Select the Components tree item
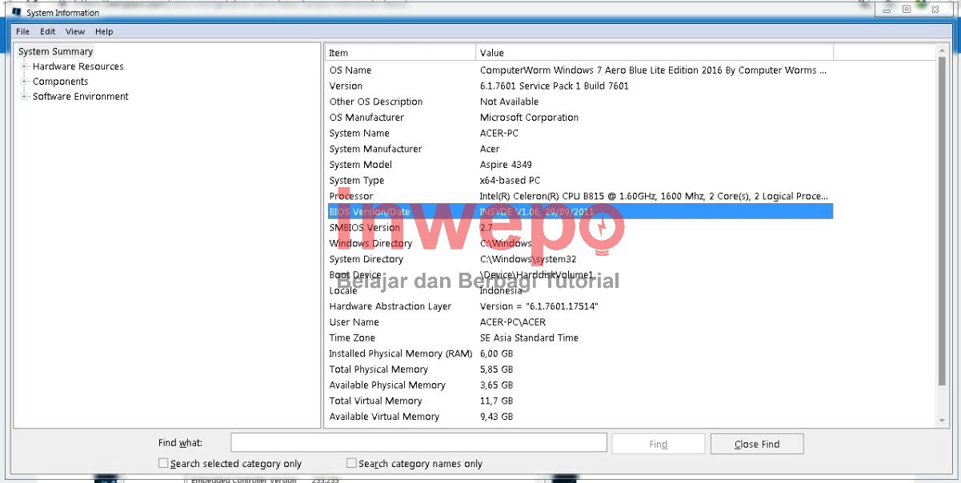This screenshot has height=483, width=961. click(x=60, y=82)
